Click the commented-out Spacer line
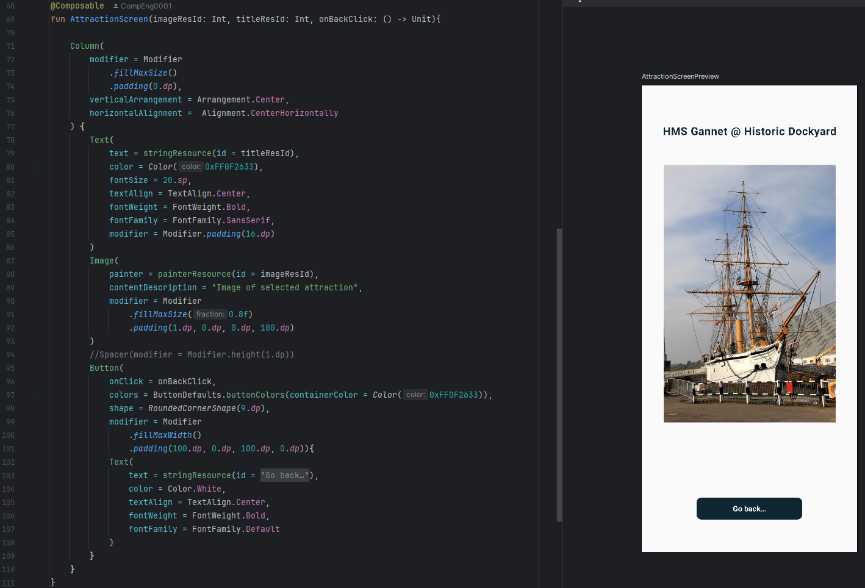The width and height of the screenshot is (865, 588). pyautogui.click(x=192, y=354)
